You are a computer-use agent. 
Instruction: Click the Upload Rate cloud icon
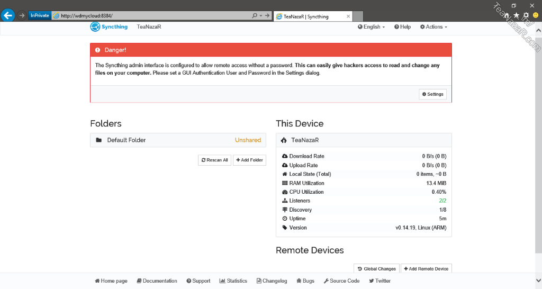point(285,165)
